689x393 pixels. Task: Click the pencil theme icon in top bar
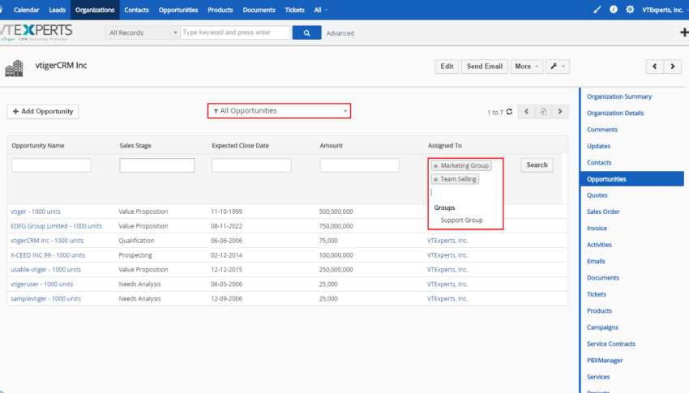(x=597, y=10)
